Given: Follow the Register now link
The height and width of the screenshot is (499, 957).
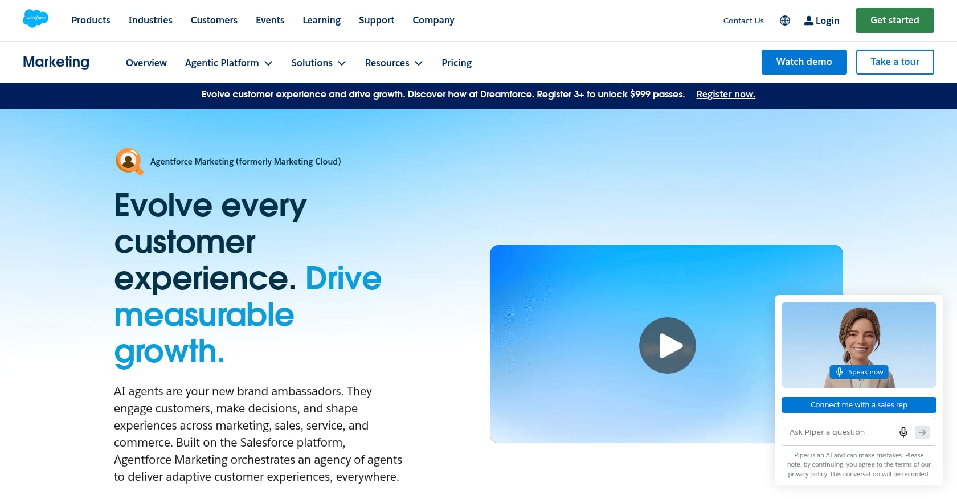Looking at the screenshot, I should click(x=726, y=95).
